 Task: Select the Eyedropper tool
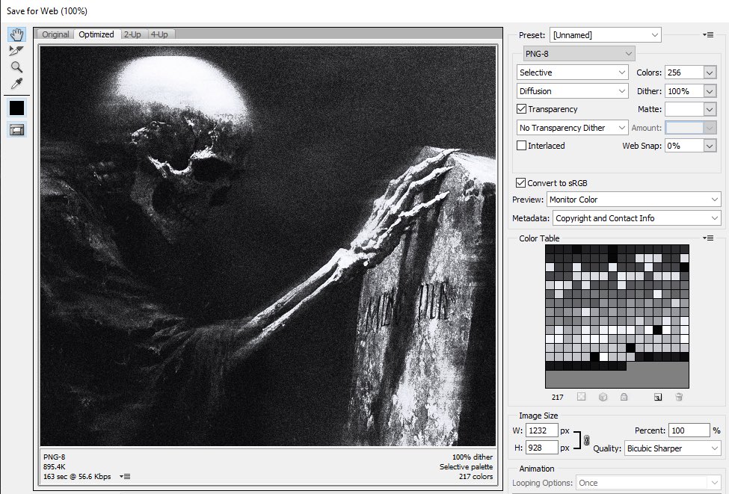tap(16, 84)
